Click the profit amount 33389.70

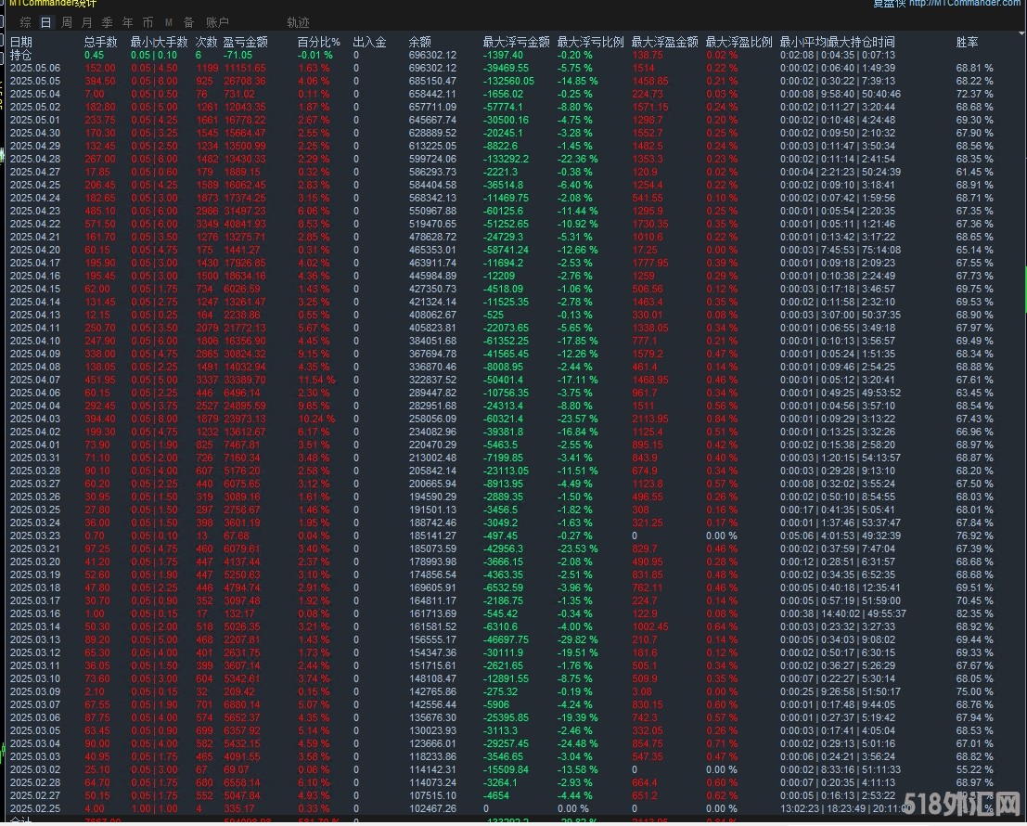coord(244,380)
